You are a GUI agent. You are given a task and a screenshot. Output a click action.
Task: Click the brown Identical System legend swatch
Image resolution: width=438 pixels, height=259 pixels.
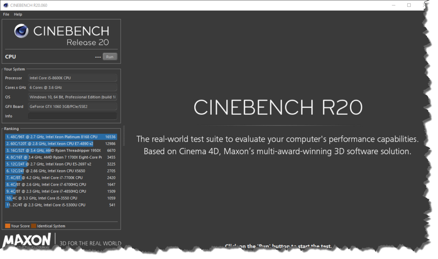(33, 226)
